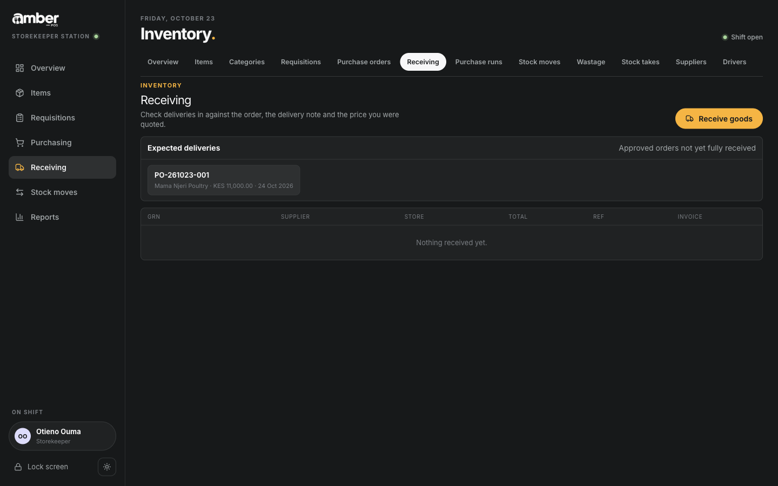The width and height of the screenshot is (778, 486).
Task: Go to the Wastage tab
Action: coord(591,62)
